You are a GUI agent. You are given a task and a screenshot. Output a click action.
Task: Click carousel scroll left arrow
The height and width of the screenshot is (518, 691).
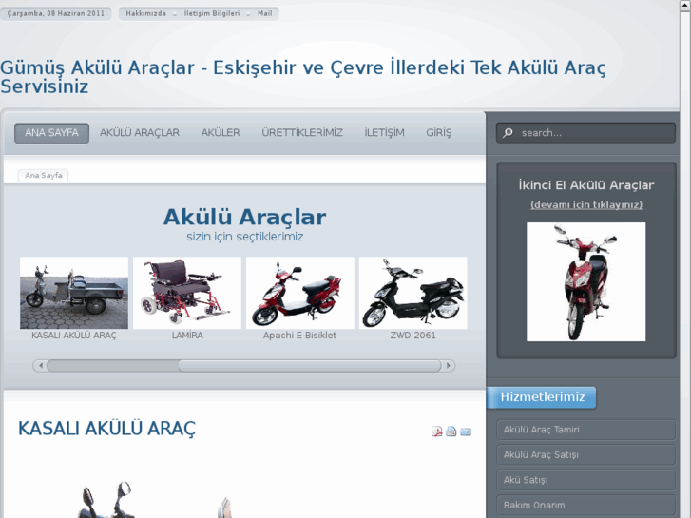[41, 366]
